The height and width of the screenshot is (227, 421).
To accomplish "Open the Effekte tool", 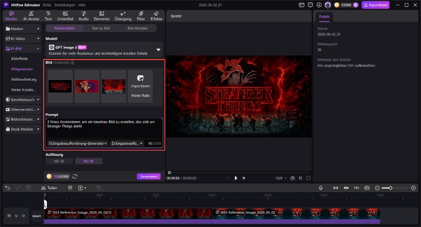I will point(156,16).
